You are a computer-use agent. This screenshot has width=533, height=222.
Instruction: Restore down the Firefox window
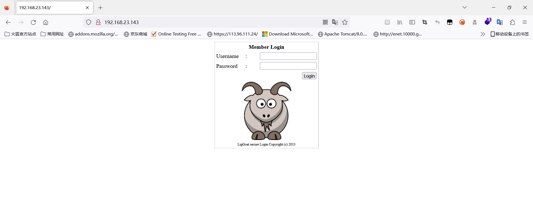click(509, 7)
